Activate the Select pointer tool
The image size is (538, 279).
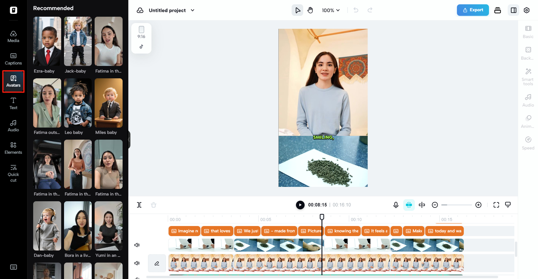[x=297, y=10]
